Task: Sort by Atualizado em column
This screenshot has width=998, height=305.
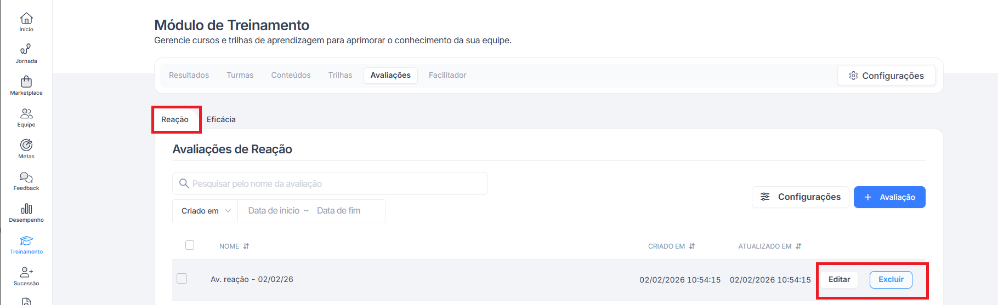Action: pyautogui.click(x=798, y=246)
